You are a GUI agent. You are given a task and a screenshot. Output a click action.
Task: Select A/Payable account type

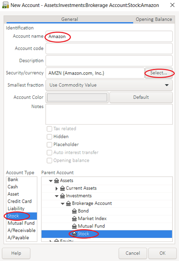(22, 238)
